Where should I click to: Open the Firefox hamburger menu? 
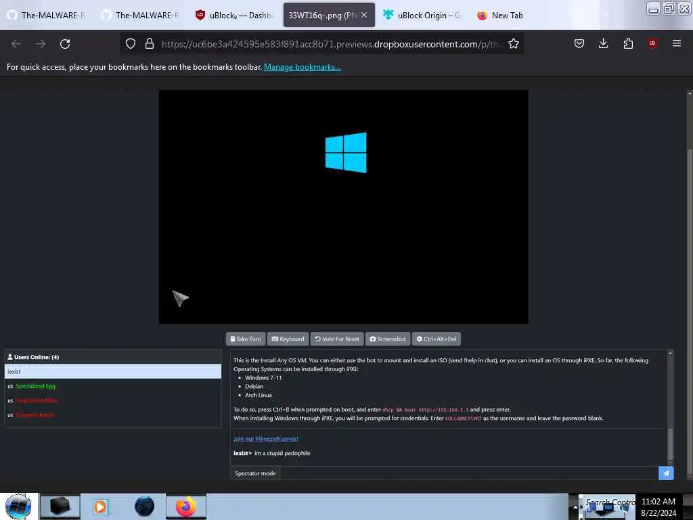677,43
